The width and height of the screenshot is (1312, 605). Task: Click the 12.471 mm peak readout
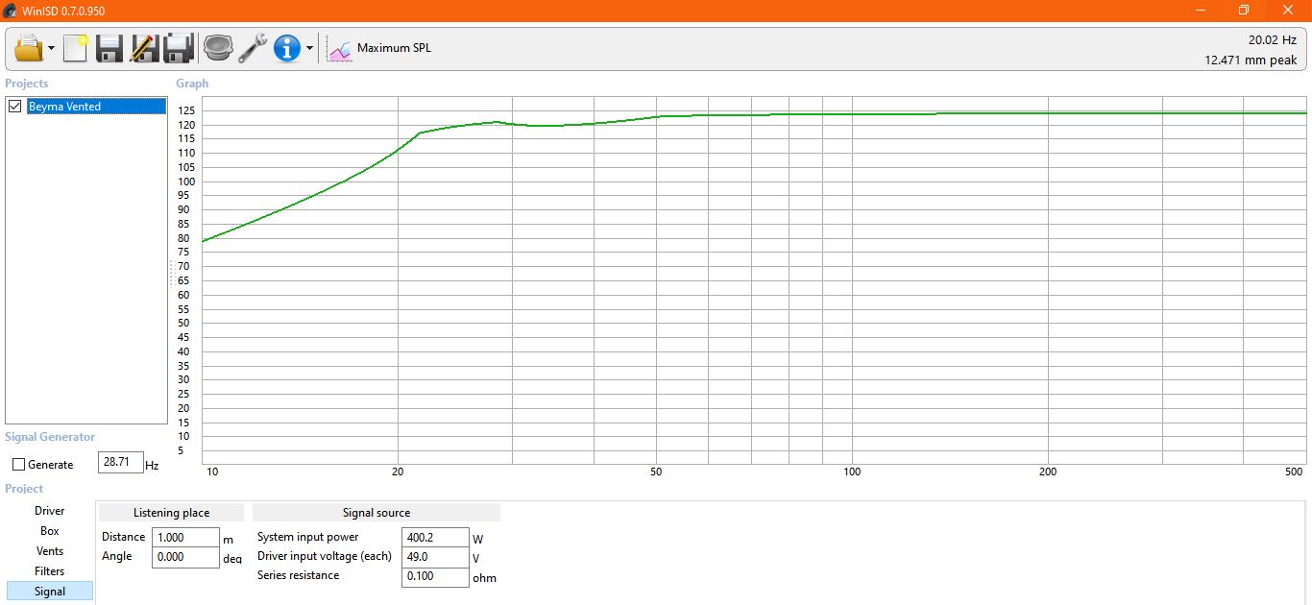click(1251, 60)
